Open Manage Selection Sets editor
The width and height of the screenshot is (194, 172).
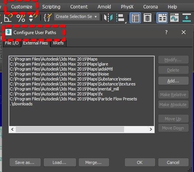pos(48,17)
